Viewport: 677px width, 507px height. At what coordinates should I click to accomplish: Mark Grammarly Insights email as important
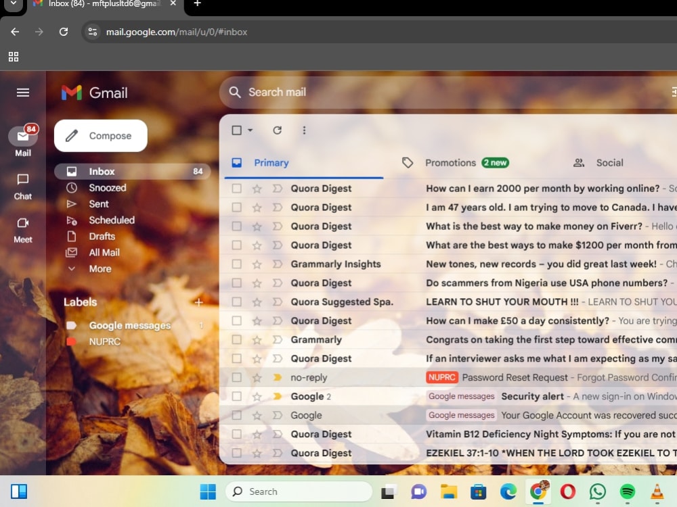[x=277, y=264]
